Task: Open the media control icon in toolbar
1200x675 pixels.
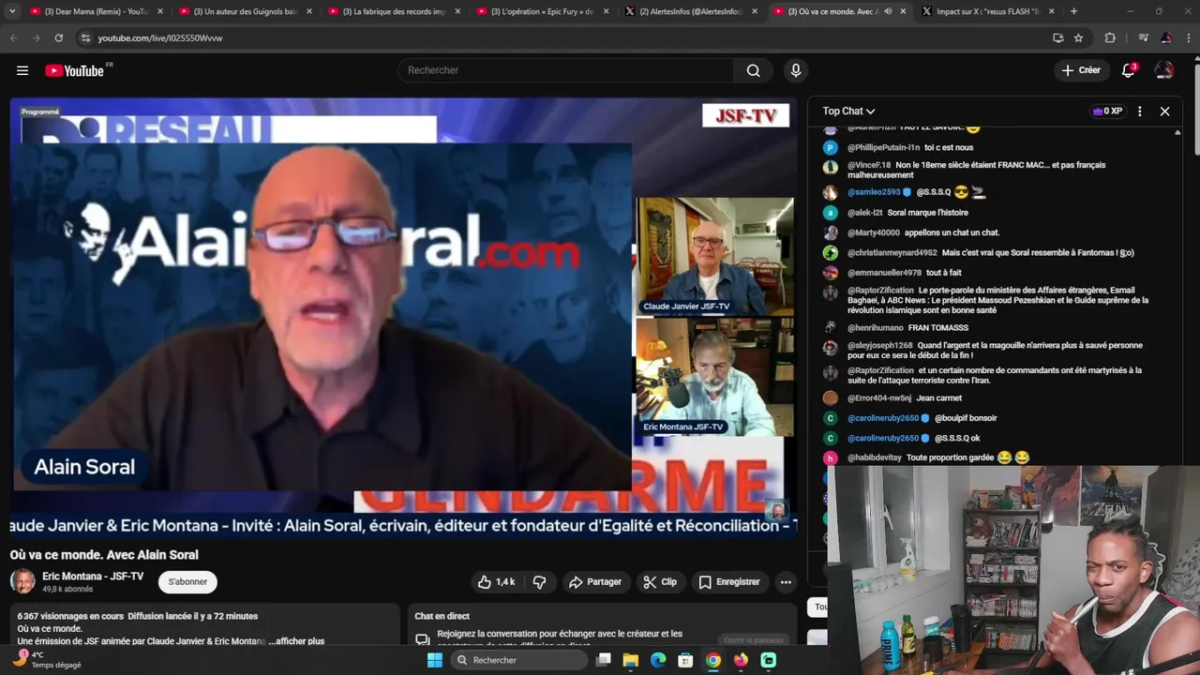Action: [x=1143, y=37]
